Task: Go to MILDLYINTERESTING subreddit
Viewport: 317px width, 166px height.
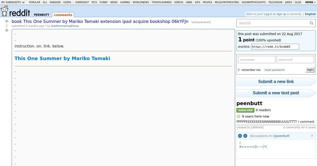Action: 227,2
